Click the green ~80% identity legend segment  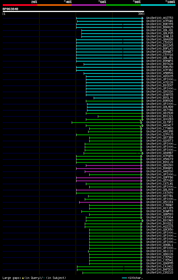[x=123, y=5]
